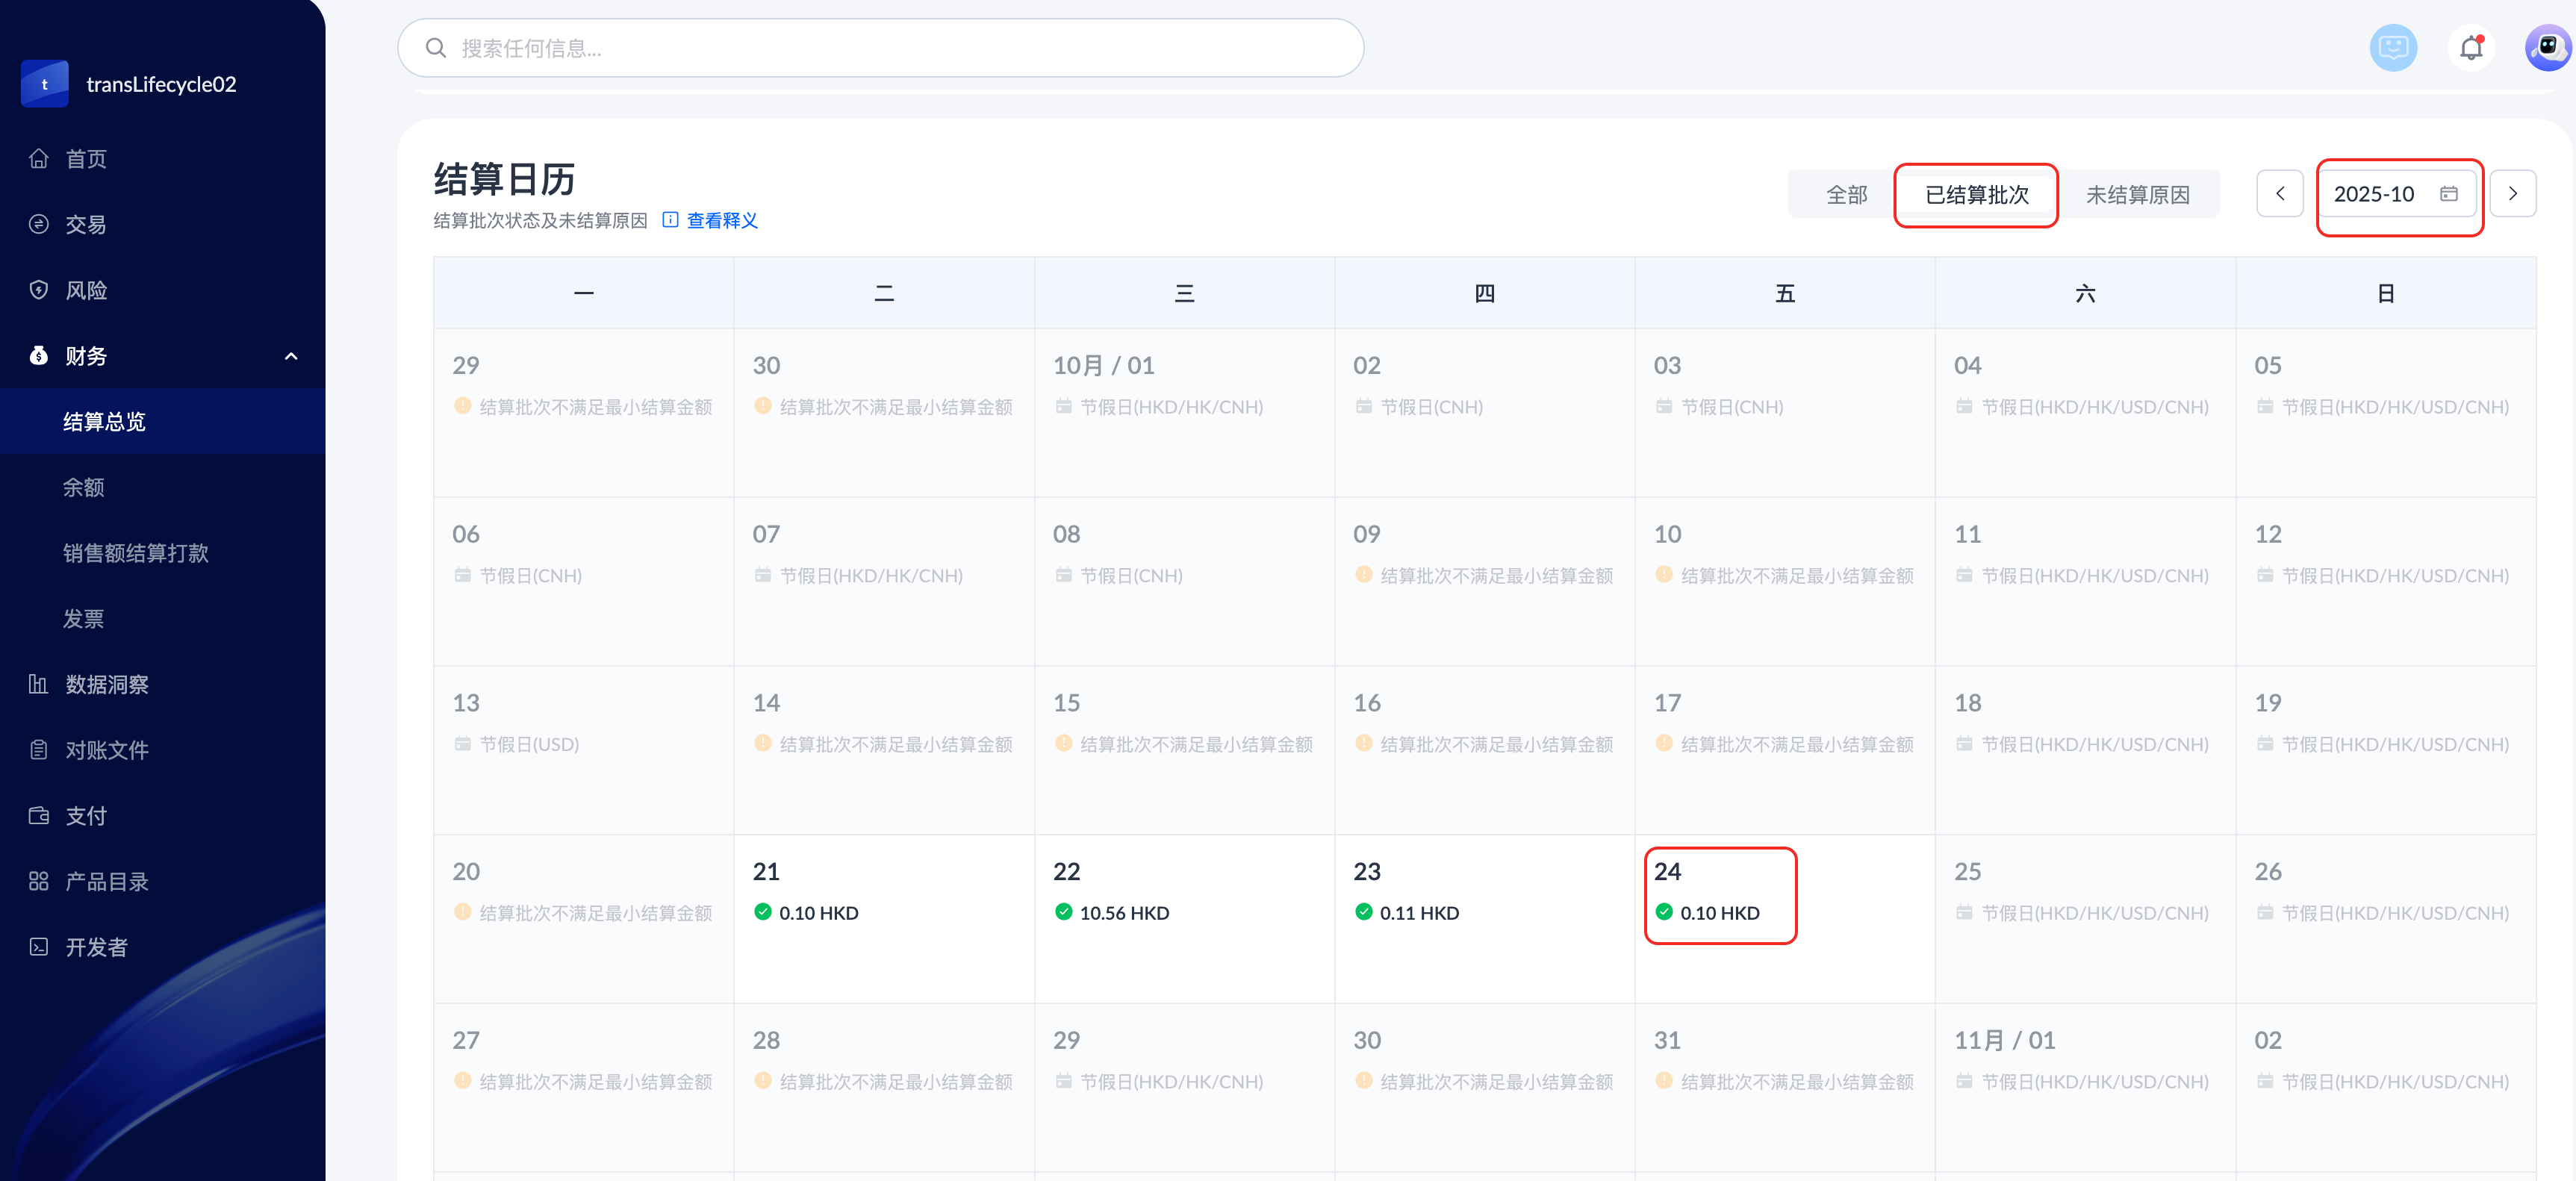This screenshot has height=1181, width=2576.
Task: Click the 查看释义 link
Action: (x=721, y=220)
